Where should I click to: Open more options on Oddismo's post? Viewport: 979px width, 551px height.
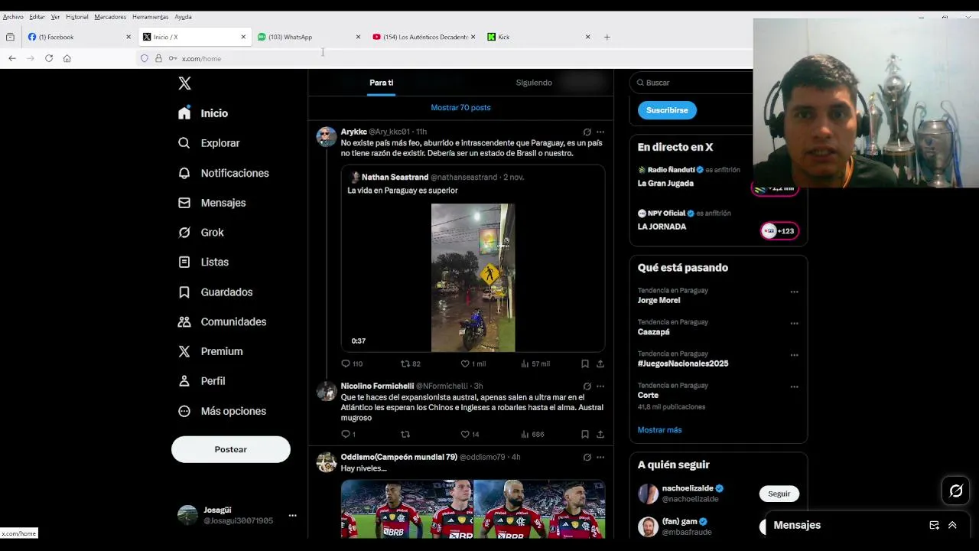(600, 457)
